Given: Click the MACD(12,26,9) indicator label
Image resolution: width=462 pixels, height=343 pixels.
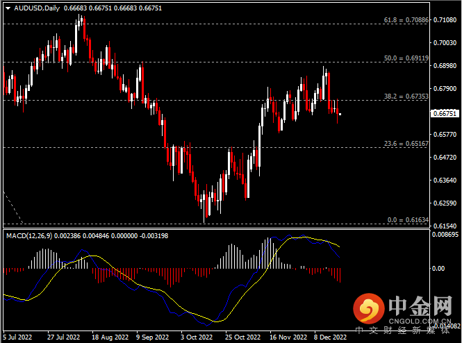Looking at the screenshot, I should coord(26,237).
